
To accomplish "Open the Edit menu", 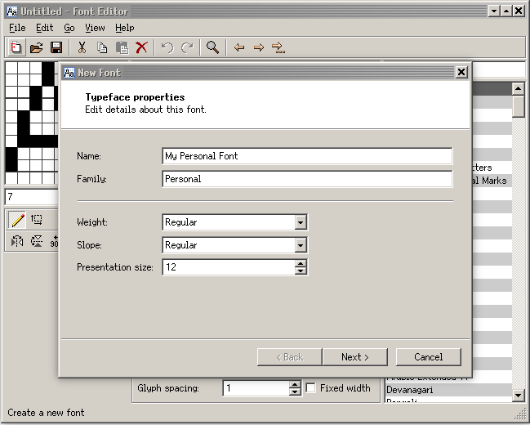I will pyautogui.click(x=44, y=28).
